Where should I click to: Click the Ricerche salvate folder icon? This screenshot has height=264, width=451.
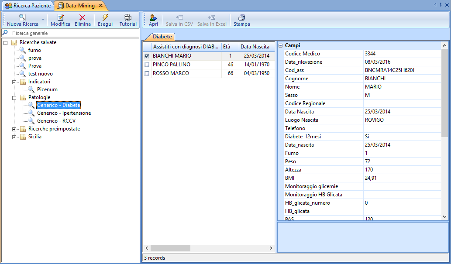coord(14,43)
